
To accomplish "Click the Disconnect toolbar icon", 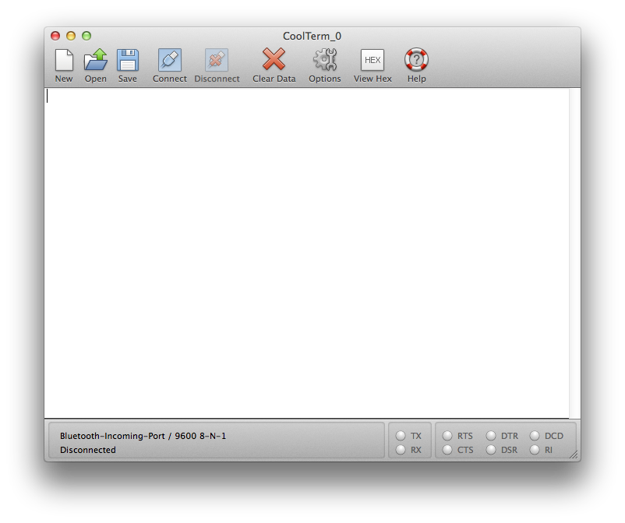I will click(217, 60).
